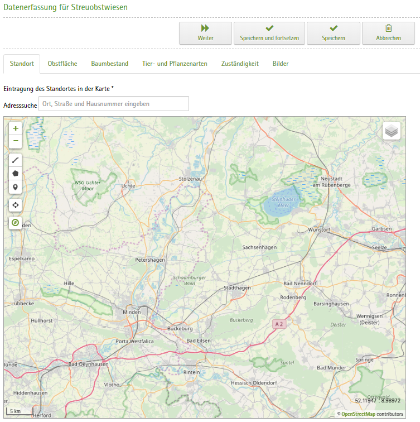The height and width of the screenshot is (422, 420).
Task: Switch to the Obstfläche tab
Action: (x=62, y=64)
